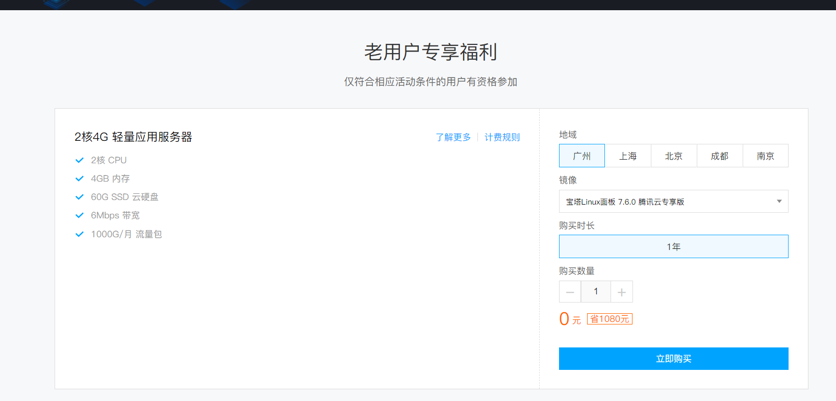This screenshot has width=836, height=401.
Task: Click the 镜像 label
Action: click(x=568, y=180)
